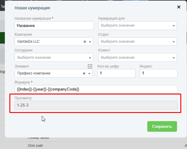The image size is (187, 149).
Task: Click the Название нумерации text field
Action: 54,26
